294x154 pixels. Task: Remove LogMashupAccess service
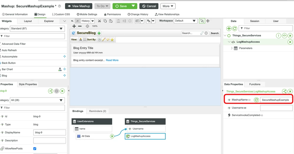(290, 42)
